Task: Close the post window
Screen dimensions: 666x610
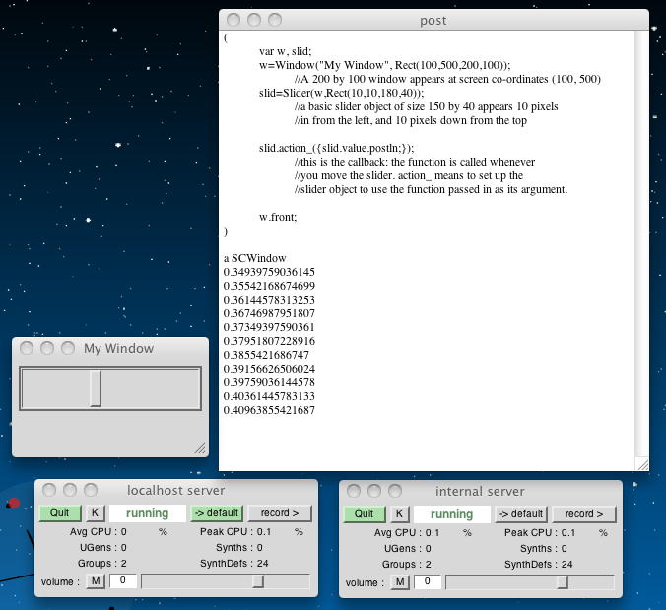Action: click(233, 20)
